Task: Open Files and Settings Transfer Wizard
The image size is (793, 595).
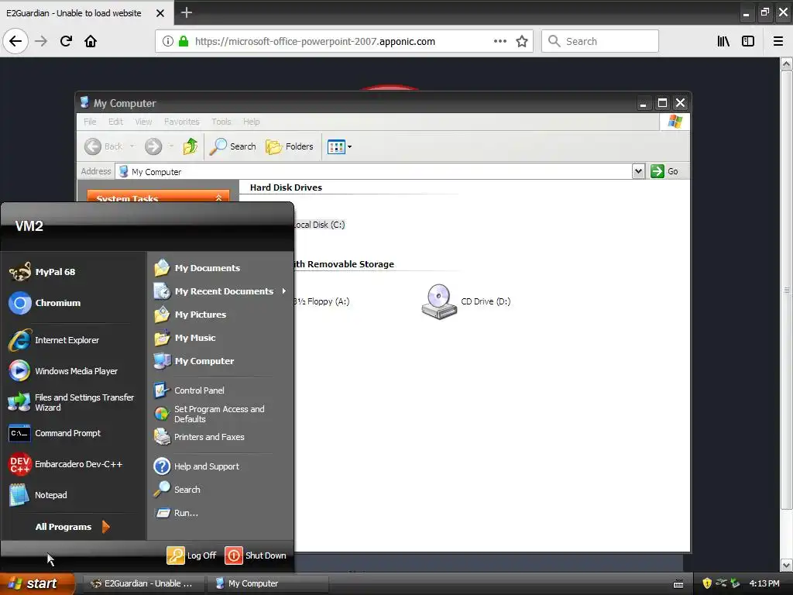Action: coord(74,402)
